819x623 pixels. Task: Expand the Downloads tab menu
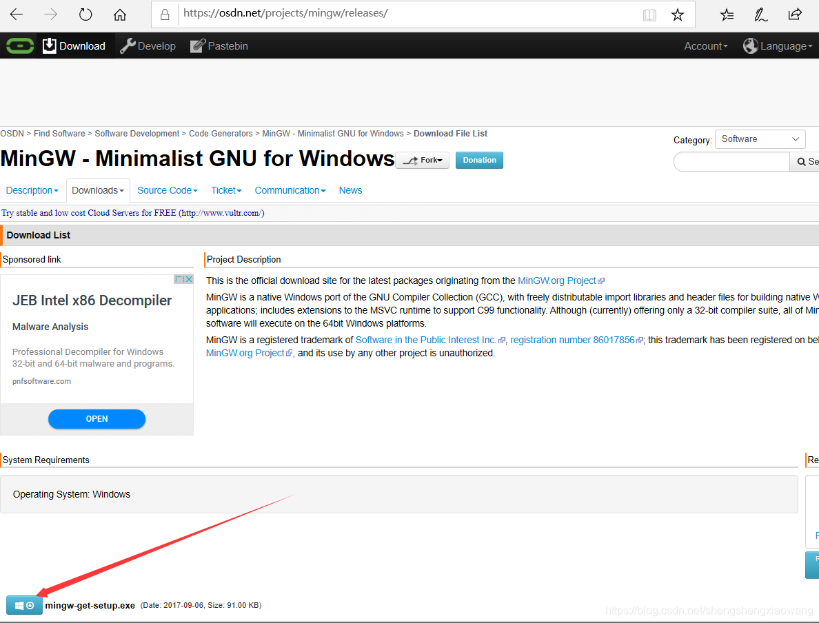click(98, 191)
